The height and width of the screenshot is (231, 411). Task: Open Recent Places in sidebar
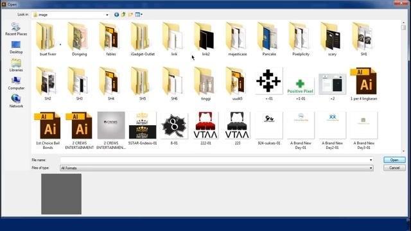coord(16,29)
